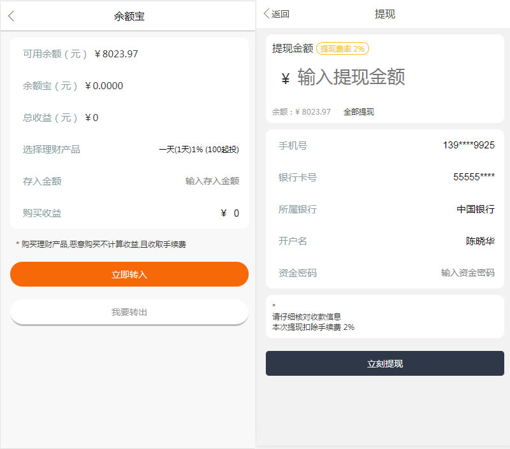Screen dimensions: 510x449
Task: Tap the 全部提现 link
Action: point(359,112)
